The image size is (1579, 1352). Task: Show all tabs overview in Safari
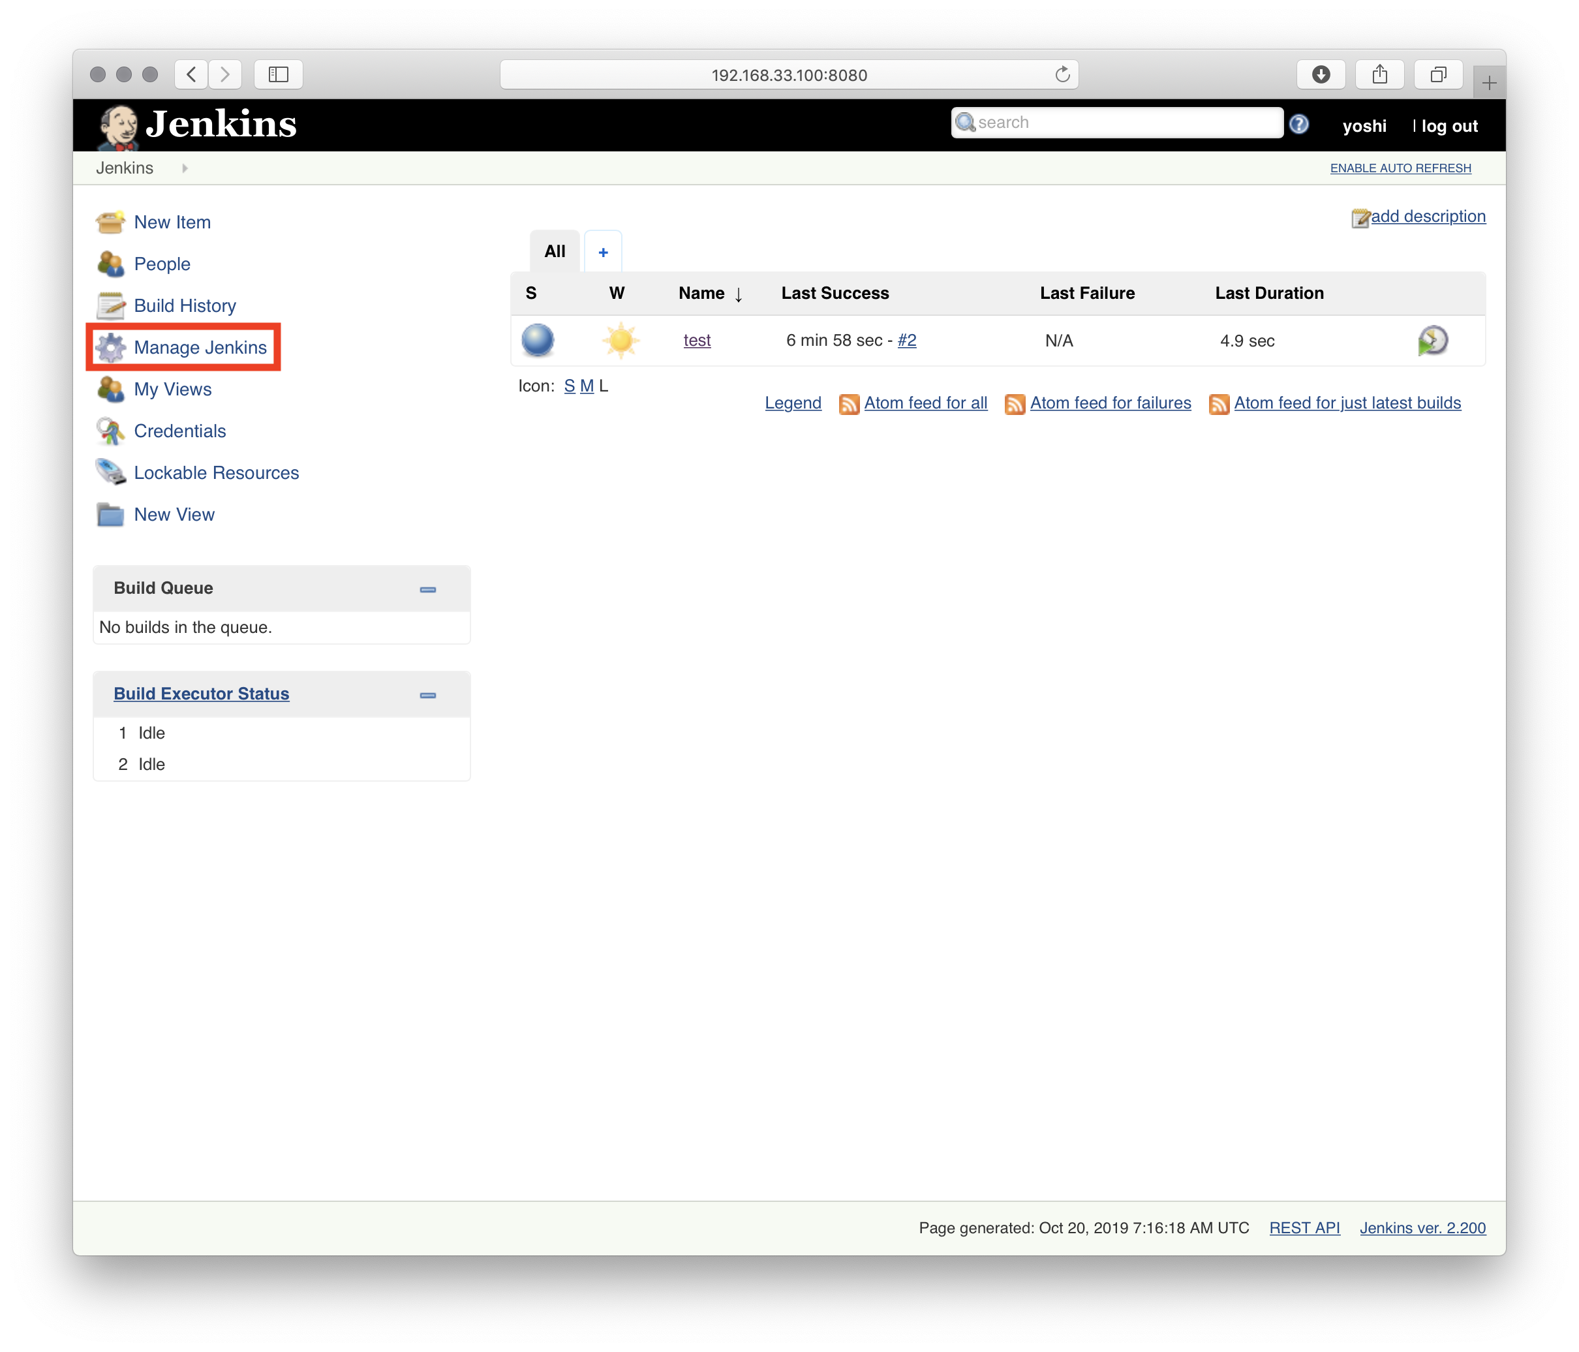pos(1439,74)
